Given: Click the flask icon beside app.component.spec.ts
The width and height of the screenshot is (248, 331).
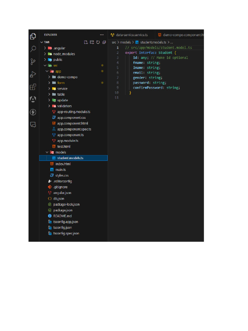Looking at the screenshot, I should coord(54,129).
